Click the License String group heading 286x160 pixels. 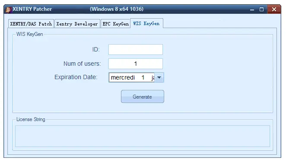tap(31, 119)
